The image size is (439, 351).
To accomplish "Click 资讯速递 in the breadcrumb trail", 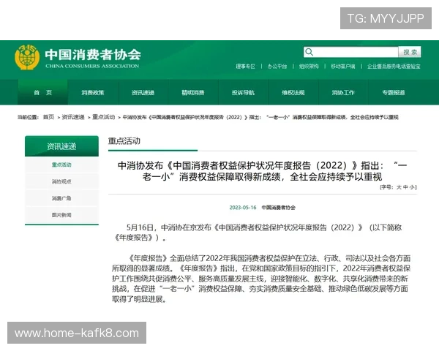I will (73, 117).
